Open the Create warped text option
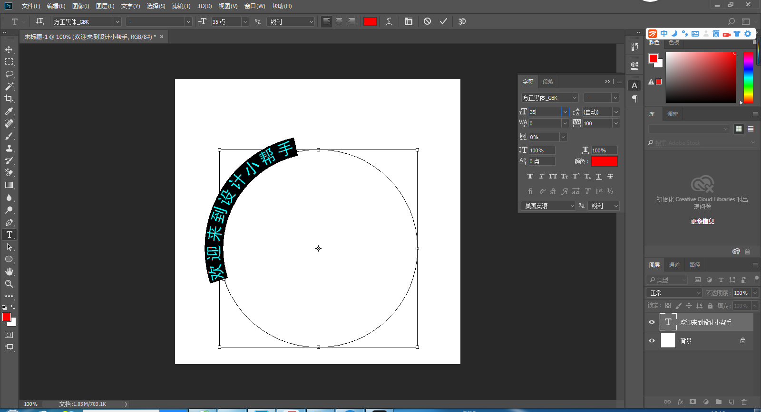 [389, 21]
